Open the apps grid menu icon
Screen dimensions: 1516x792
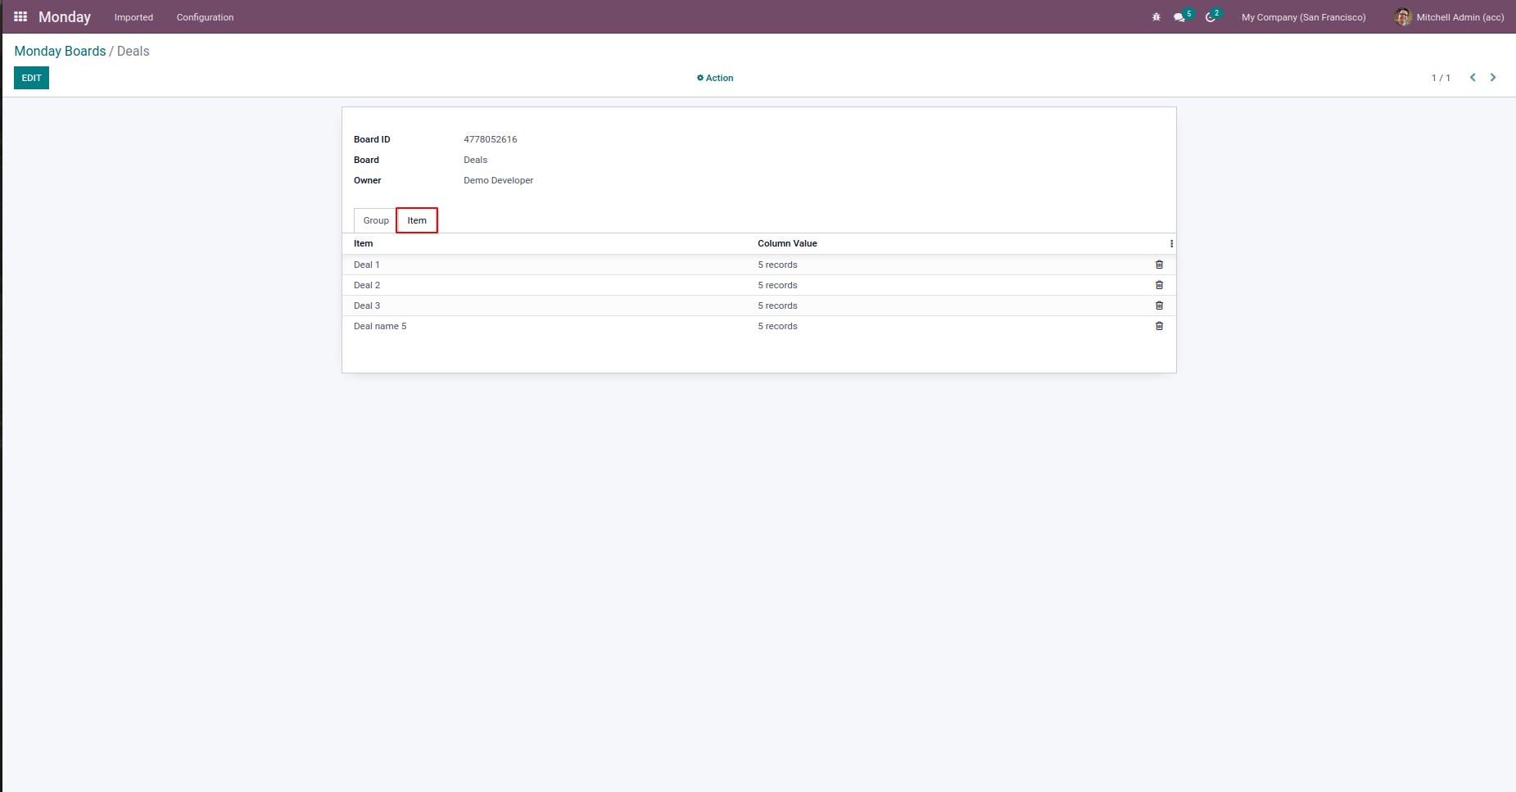click(x=20, y=16)
